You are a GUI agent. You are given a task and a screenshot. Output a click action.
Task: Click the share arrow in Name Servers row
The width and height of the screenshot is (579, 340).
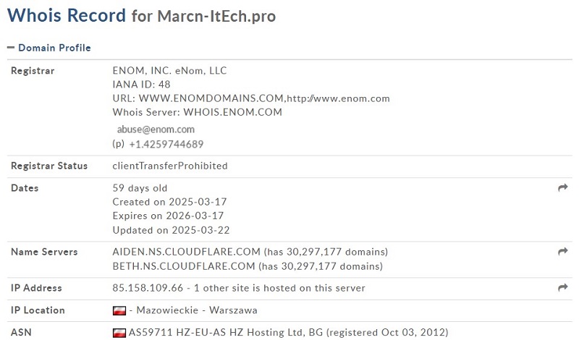point(563,252)
